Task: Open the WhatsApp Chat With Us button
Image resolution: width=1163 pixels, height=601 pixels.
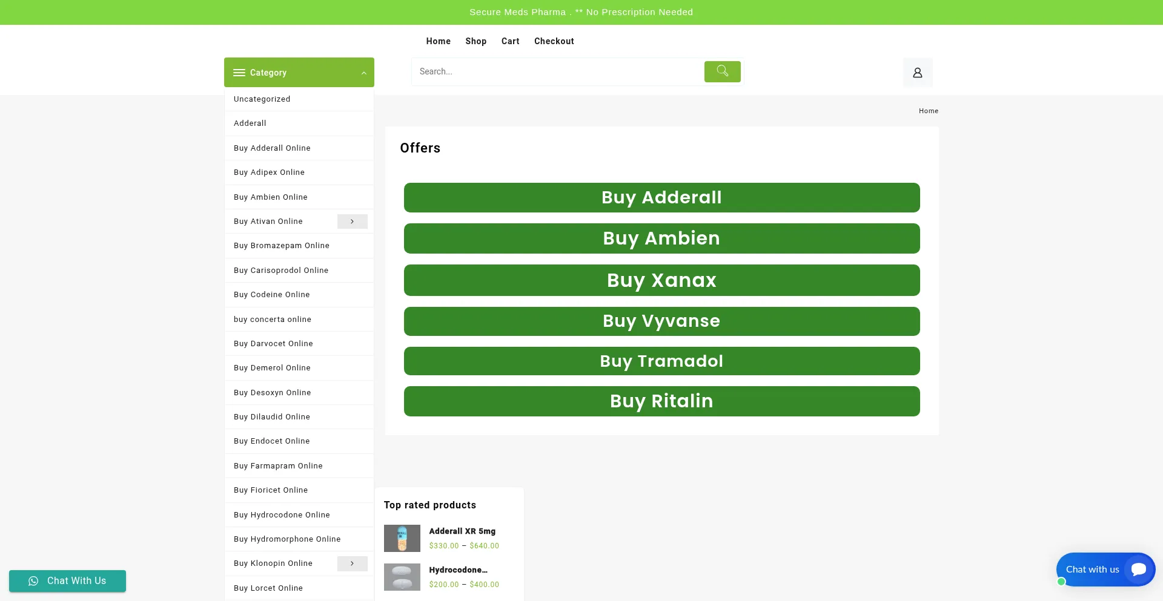Action: pyautogui.click(x=67, y=581)
